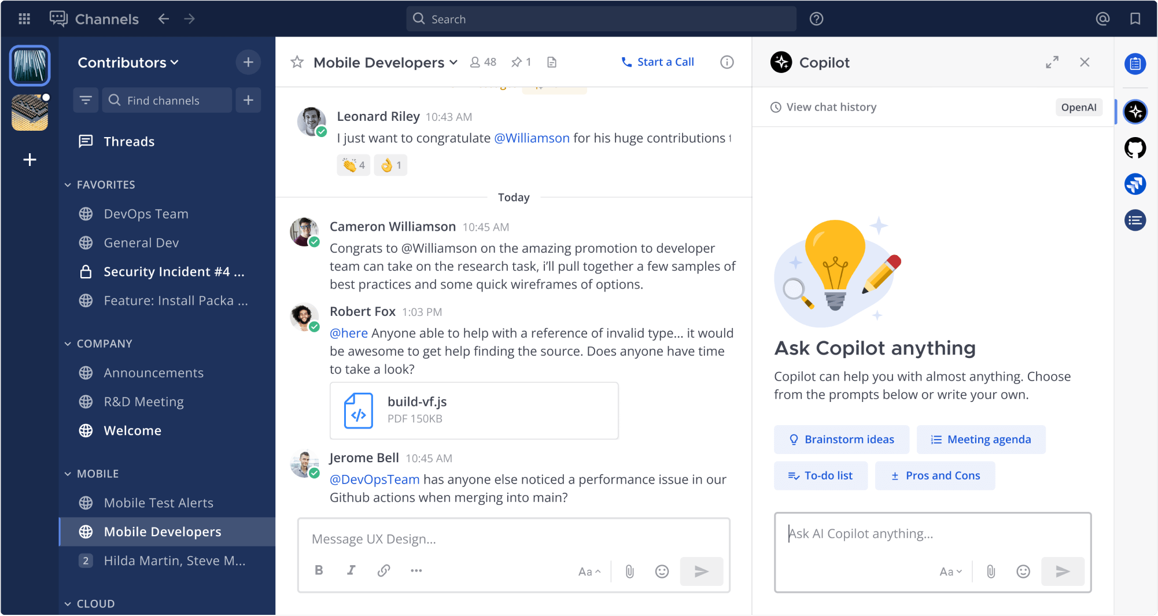1158x616 pixels.
Task: Choose the Pros and Cons prompt
Action: click(x=935, y=475)
